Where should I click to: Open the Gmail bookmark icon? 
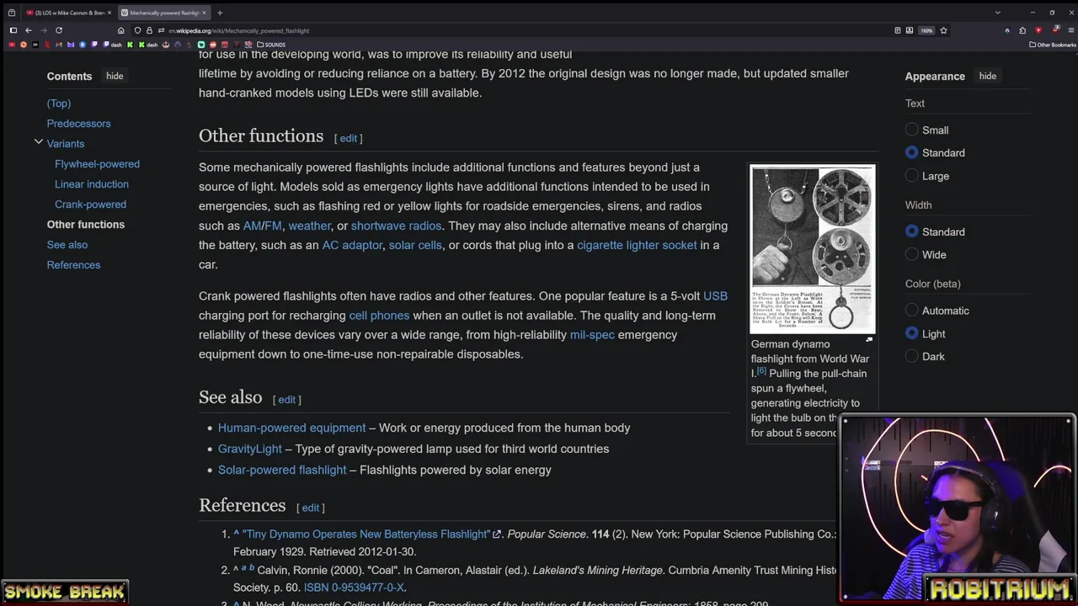(x=58, y=45)
